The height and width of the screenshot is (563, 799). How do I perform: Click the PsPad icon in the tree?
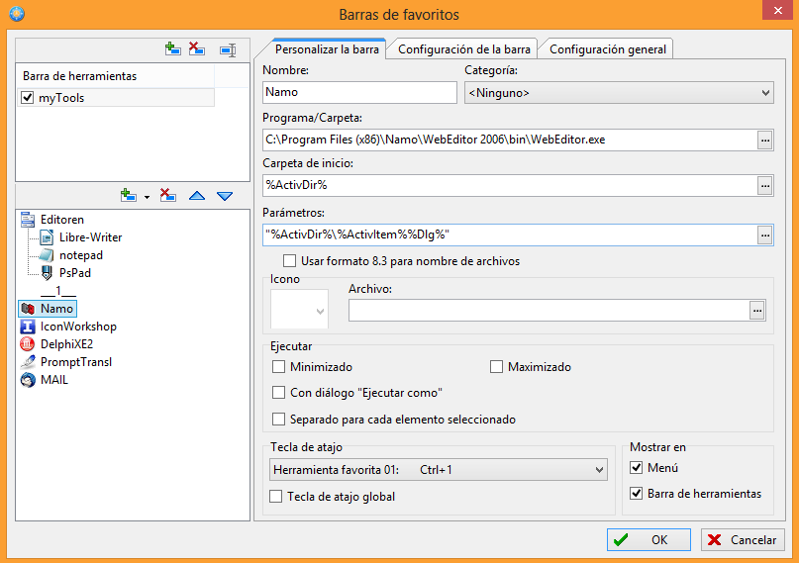(x=47, y=273)
